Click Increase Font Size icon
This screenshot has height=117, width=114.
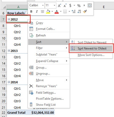tap(59, 6)
